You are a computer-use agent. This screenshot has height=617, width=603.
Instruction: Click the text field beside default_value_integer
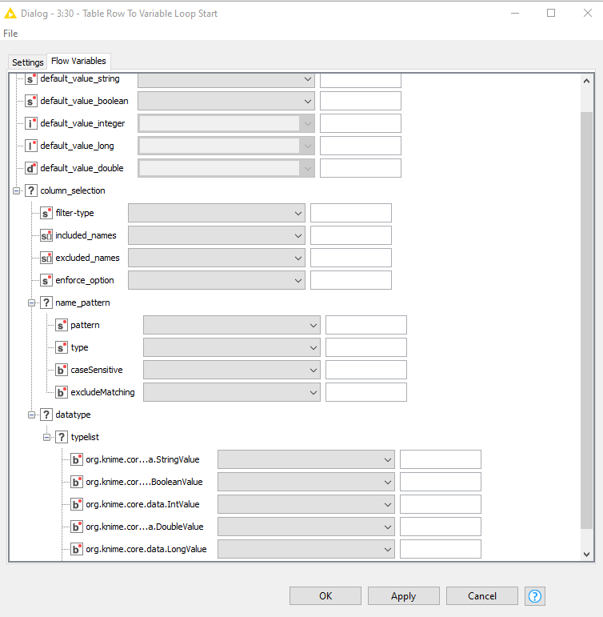(x=361, y=123)
